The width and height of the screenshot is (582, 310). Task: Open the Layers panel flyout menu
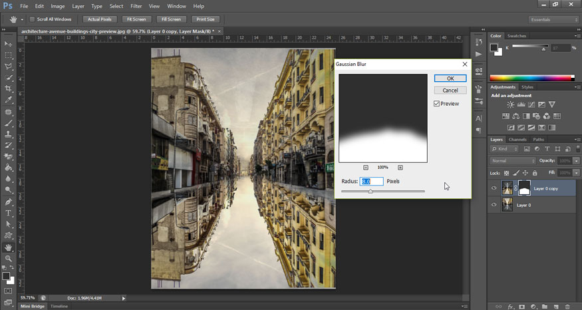pyautogui.click(x=577, y=140)
